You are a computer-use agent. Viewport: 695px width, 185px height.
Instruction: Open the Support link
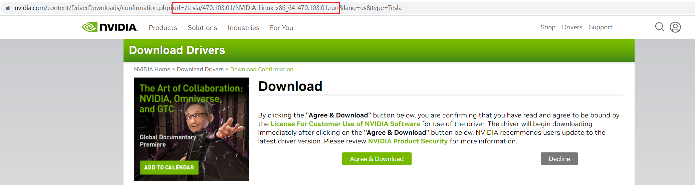(601, 27)
